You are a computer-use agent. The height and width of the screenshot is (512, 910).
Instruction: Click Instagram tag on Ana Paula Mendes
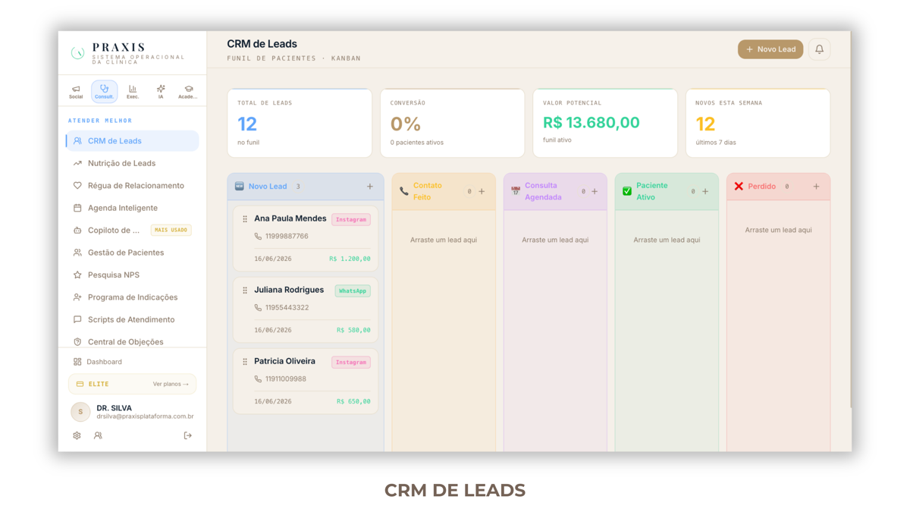pyautogui.click(x=351, y=219)
